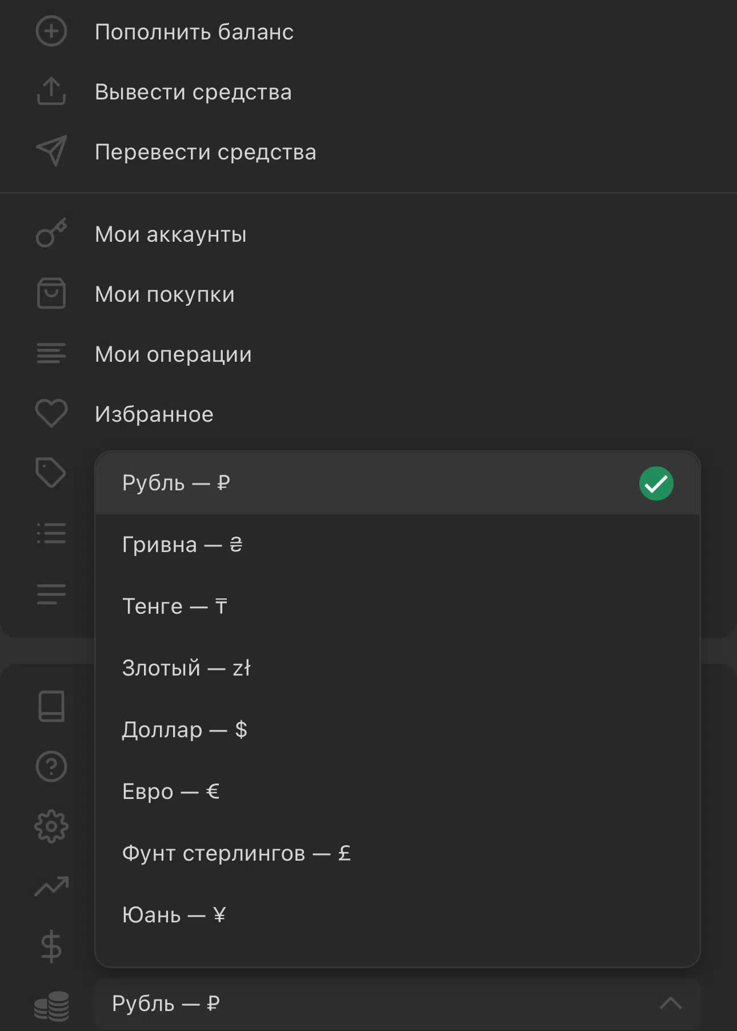Click the plus-circle top-up balance icon

(51, 31)
